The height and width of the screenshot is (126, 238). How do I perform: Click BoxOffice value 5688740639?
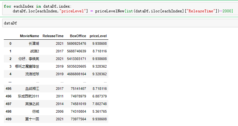[77, 51]
